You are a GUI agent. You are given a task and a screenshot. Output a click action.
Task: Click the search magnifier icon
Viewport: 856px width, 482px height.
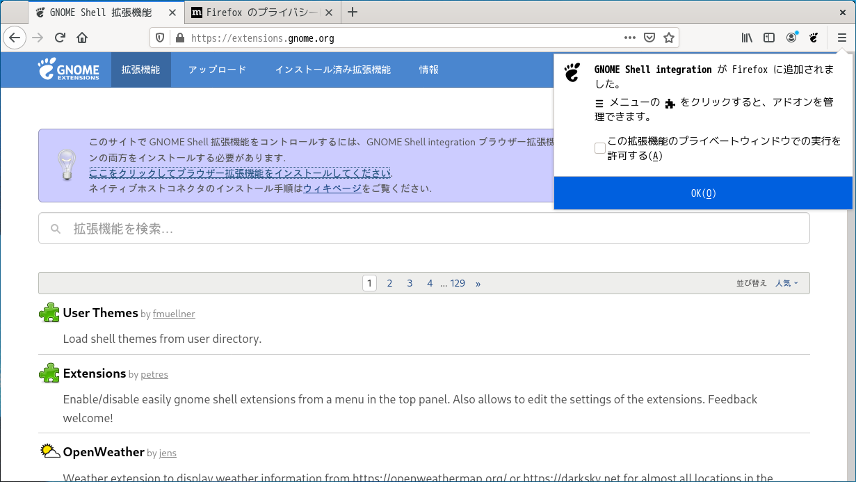click(56, 229)
